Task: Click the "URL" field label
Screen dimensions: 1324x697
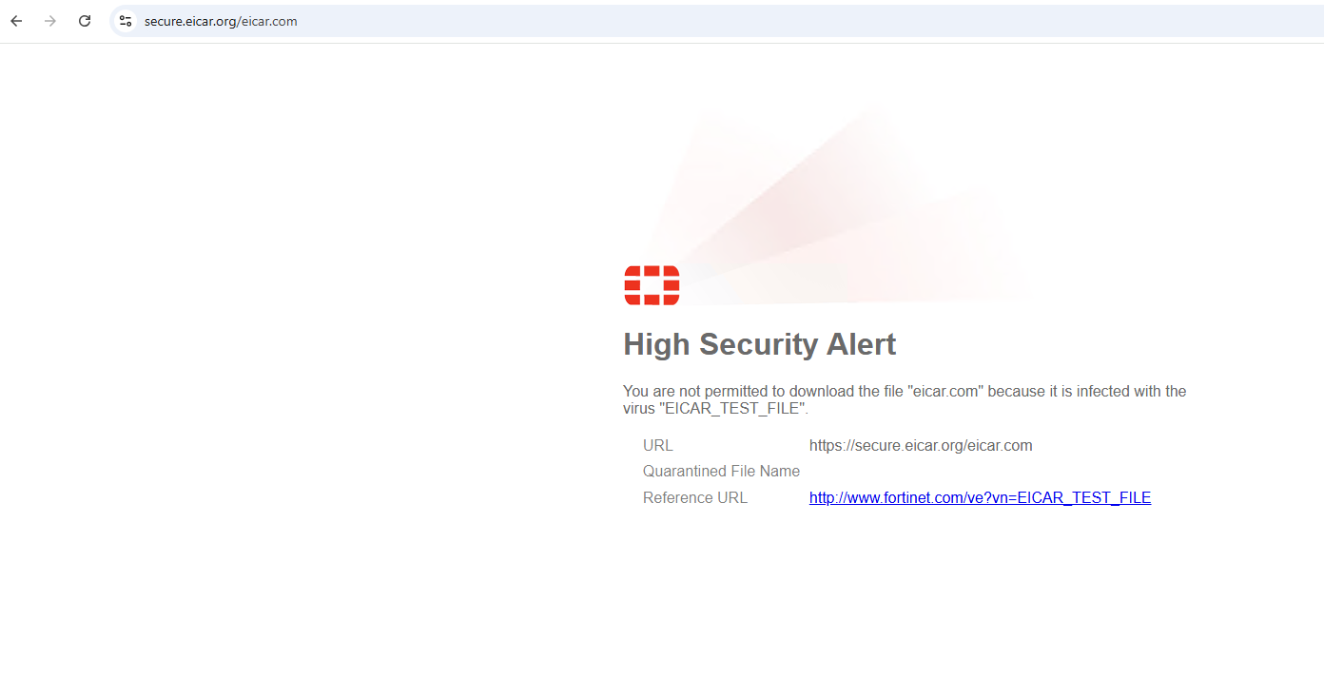Action: (x=657, y=445)
